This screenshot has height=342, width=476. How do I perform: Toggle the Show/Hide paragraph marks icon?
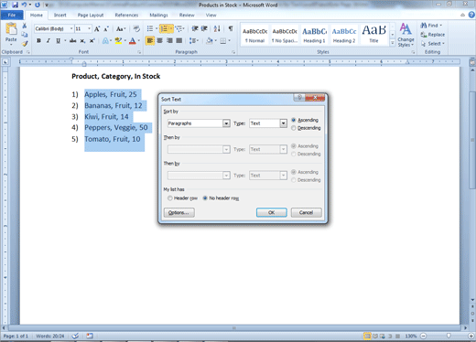click(231, 28)
